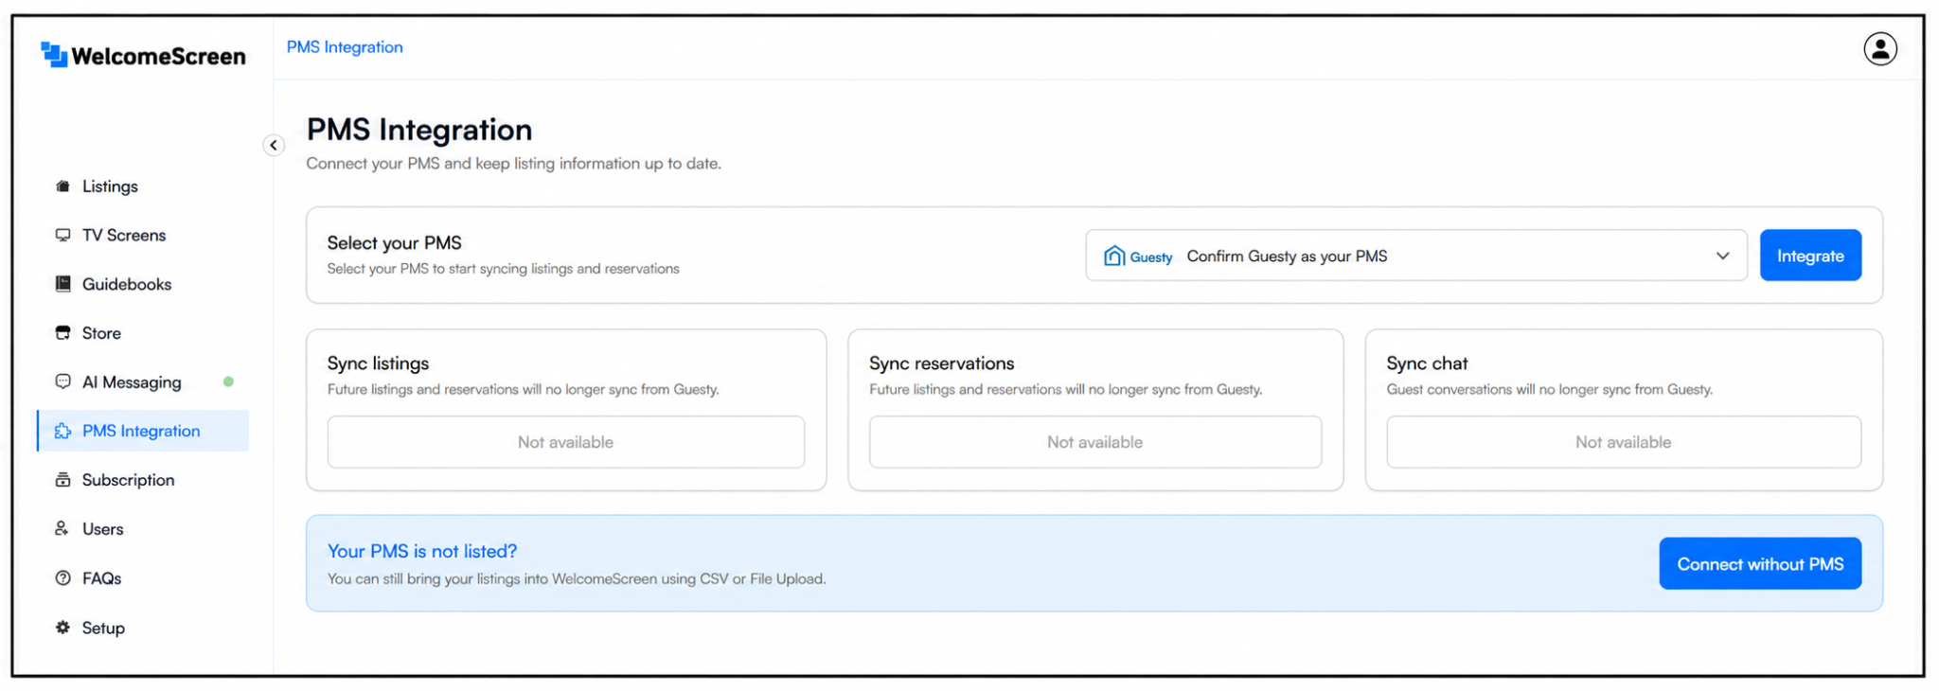Collapse the sidebar with the chevron button
Image resolution: width=1939 pixels, height=691 pixels.
(x=274, y=145)
